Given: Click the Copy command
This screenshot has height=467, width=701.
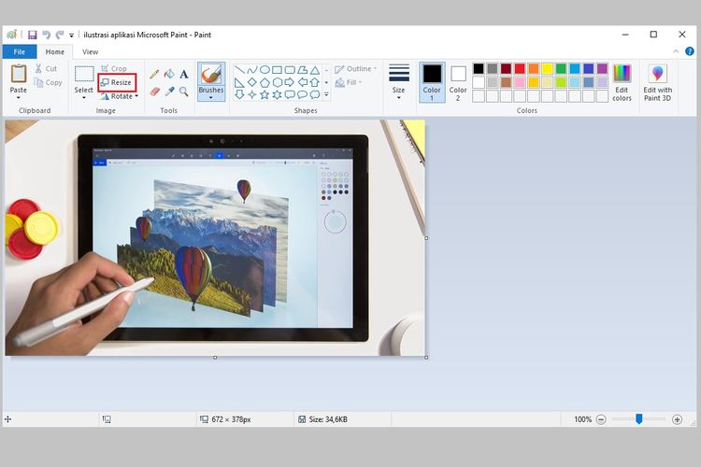Looking at the screenshot, I should pos(48,83).
